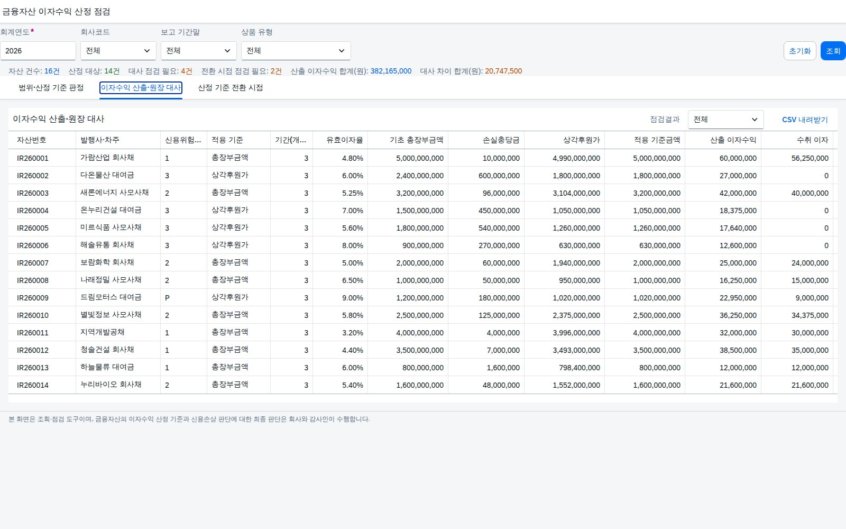Click 가람산업 회사채 cell
Image resolution: width=846 pixels, height=529 pixels.
coord(118,158)
